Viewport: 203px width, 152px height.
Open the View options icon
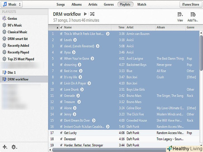(x=180, y=15)
